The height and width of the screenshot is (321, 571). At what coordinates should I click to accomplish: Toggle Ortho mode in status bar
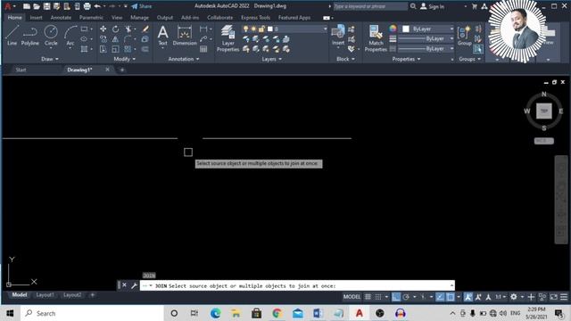pyautogui.click(x=396, y=297)
